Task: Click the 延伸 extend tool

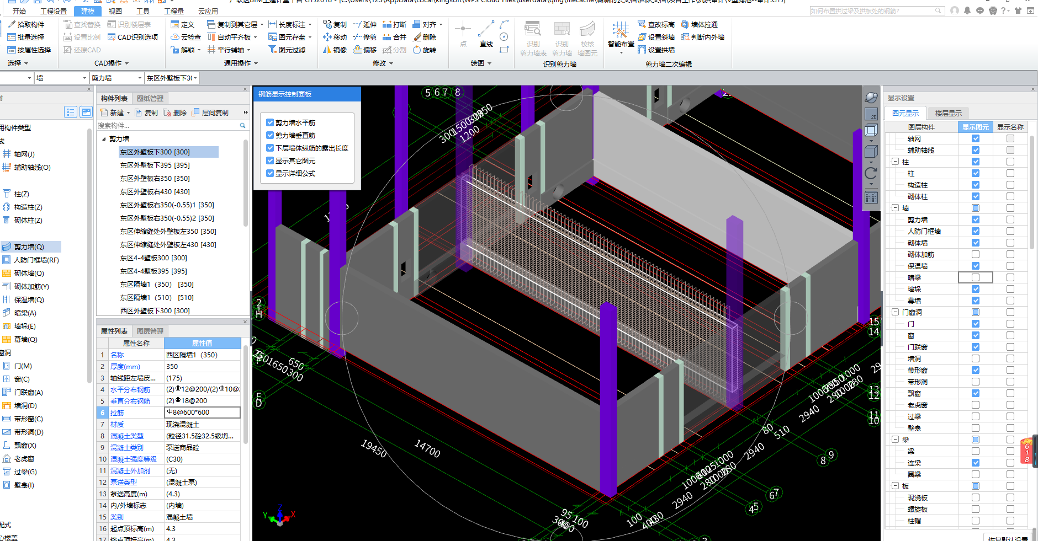Action: tap(365, 24)
